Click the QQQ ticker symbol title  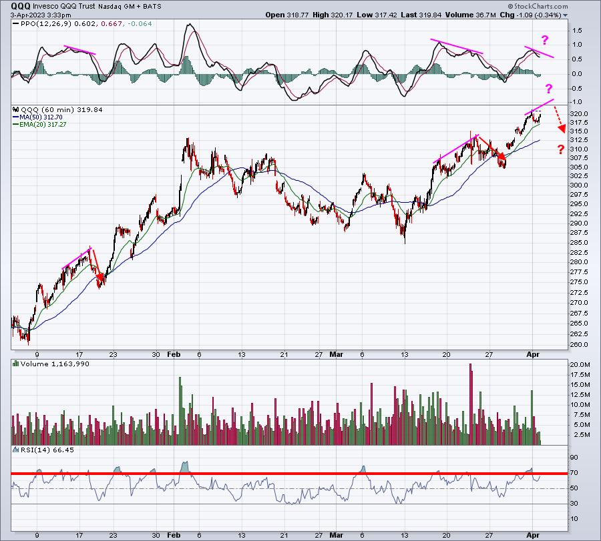click(x=21, y=6)
